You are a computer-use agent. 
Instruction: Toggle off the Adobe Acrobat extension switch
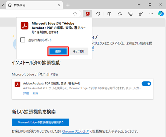(x=146, y=84)
